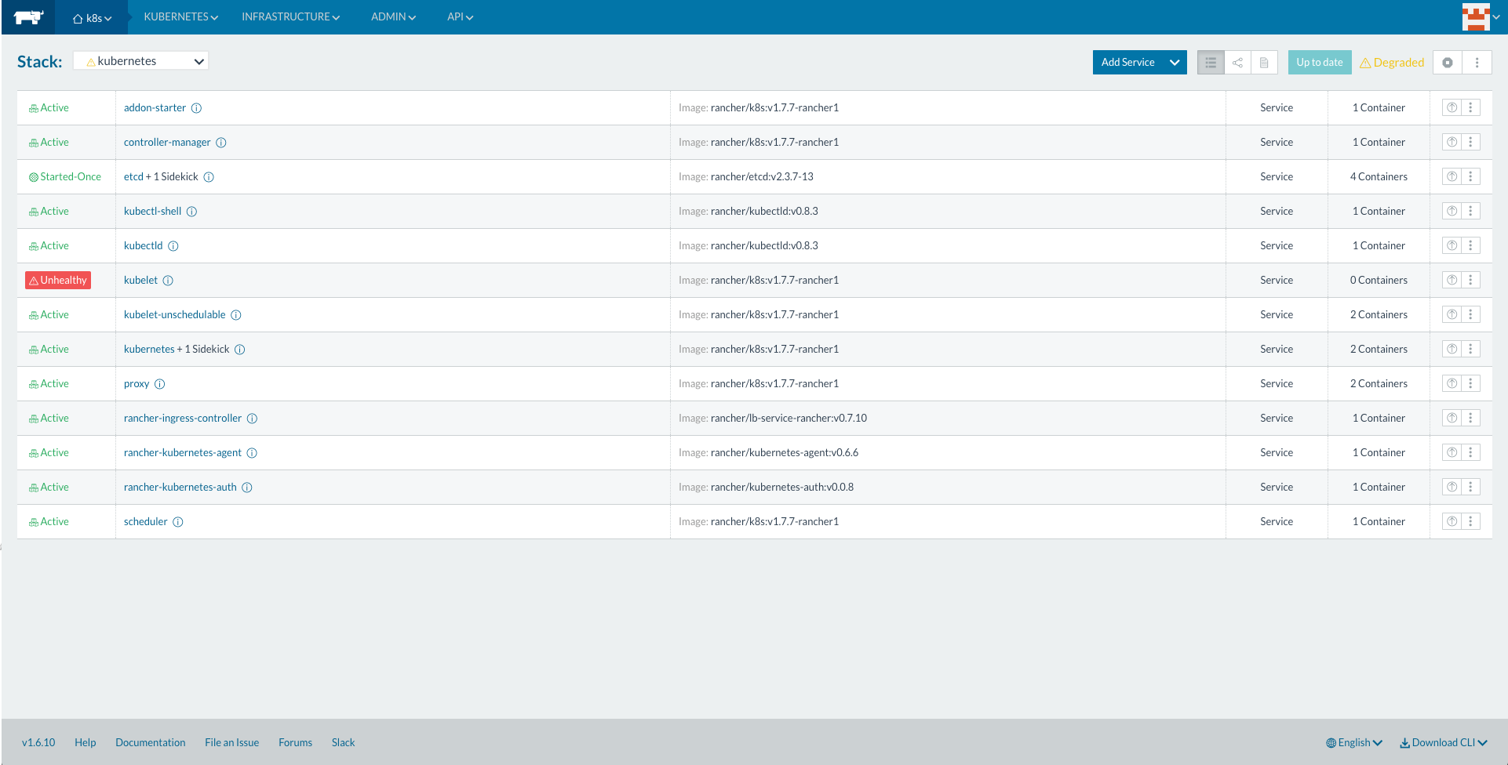1508x765 pixels.
Task: Open actions menu for scheduler row
Action: [x=1471, y=522]
